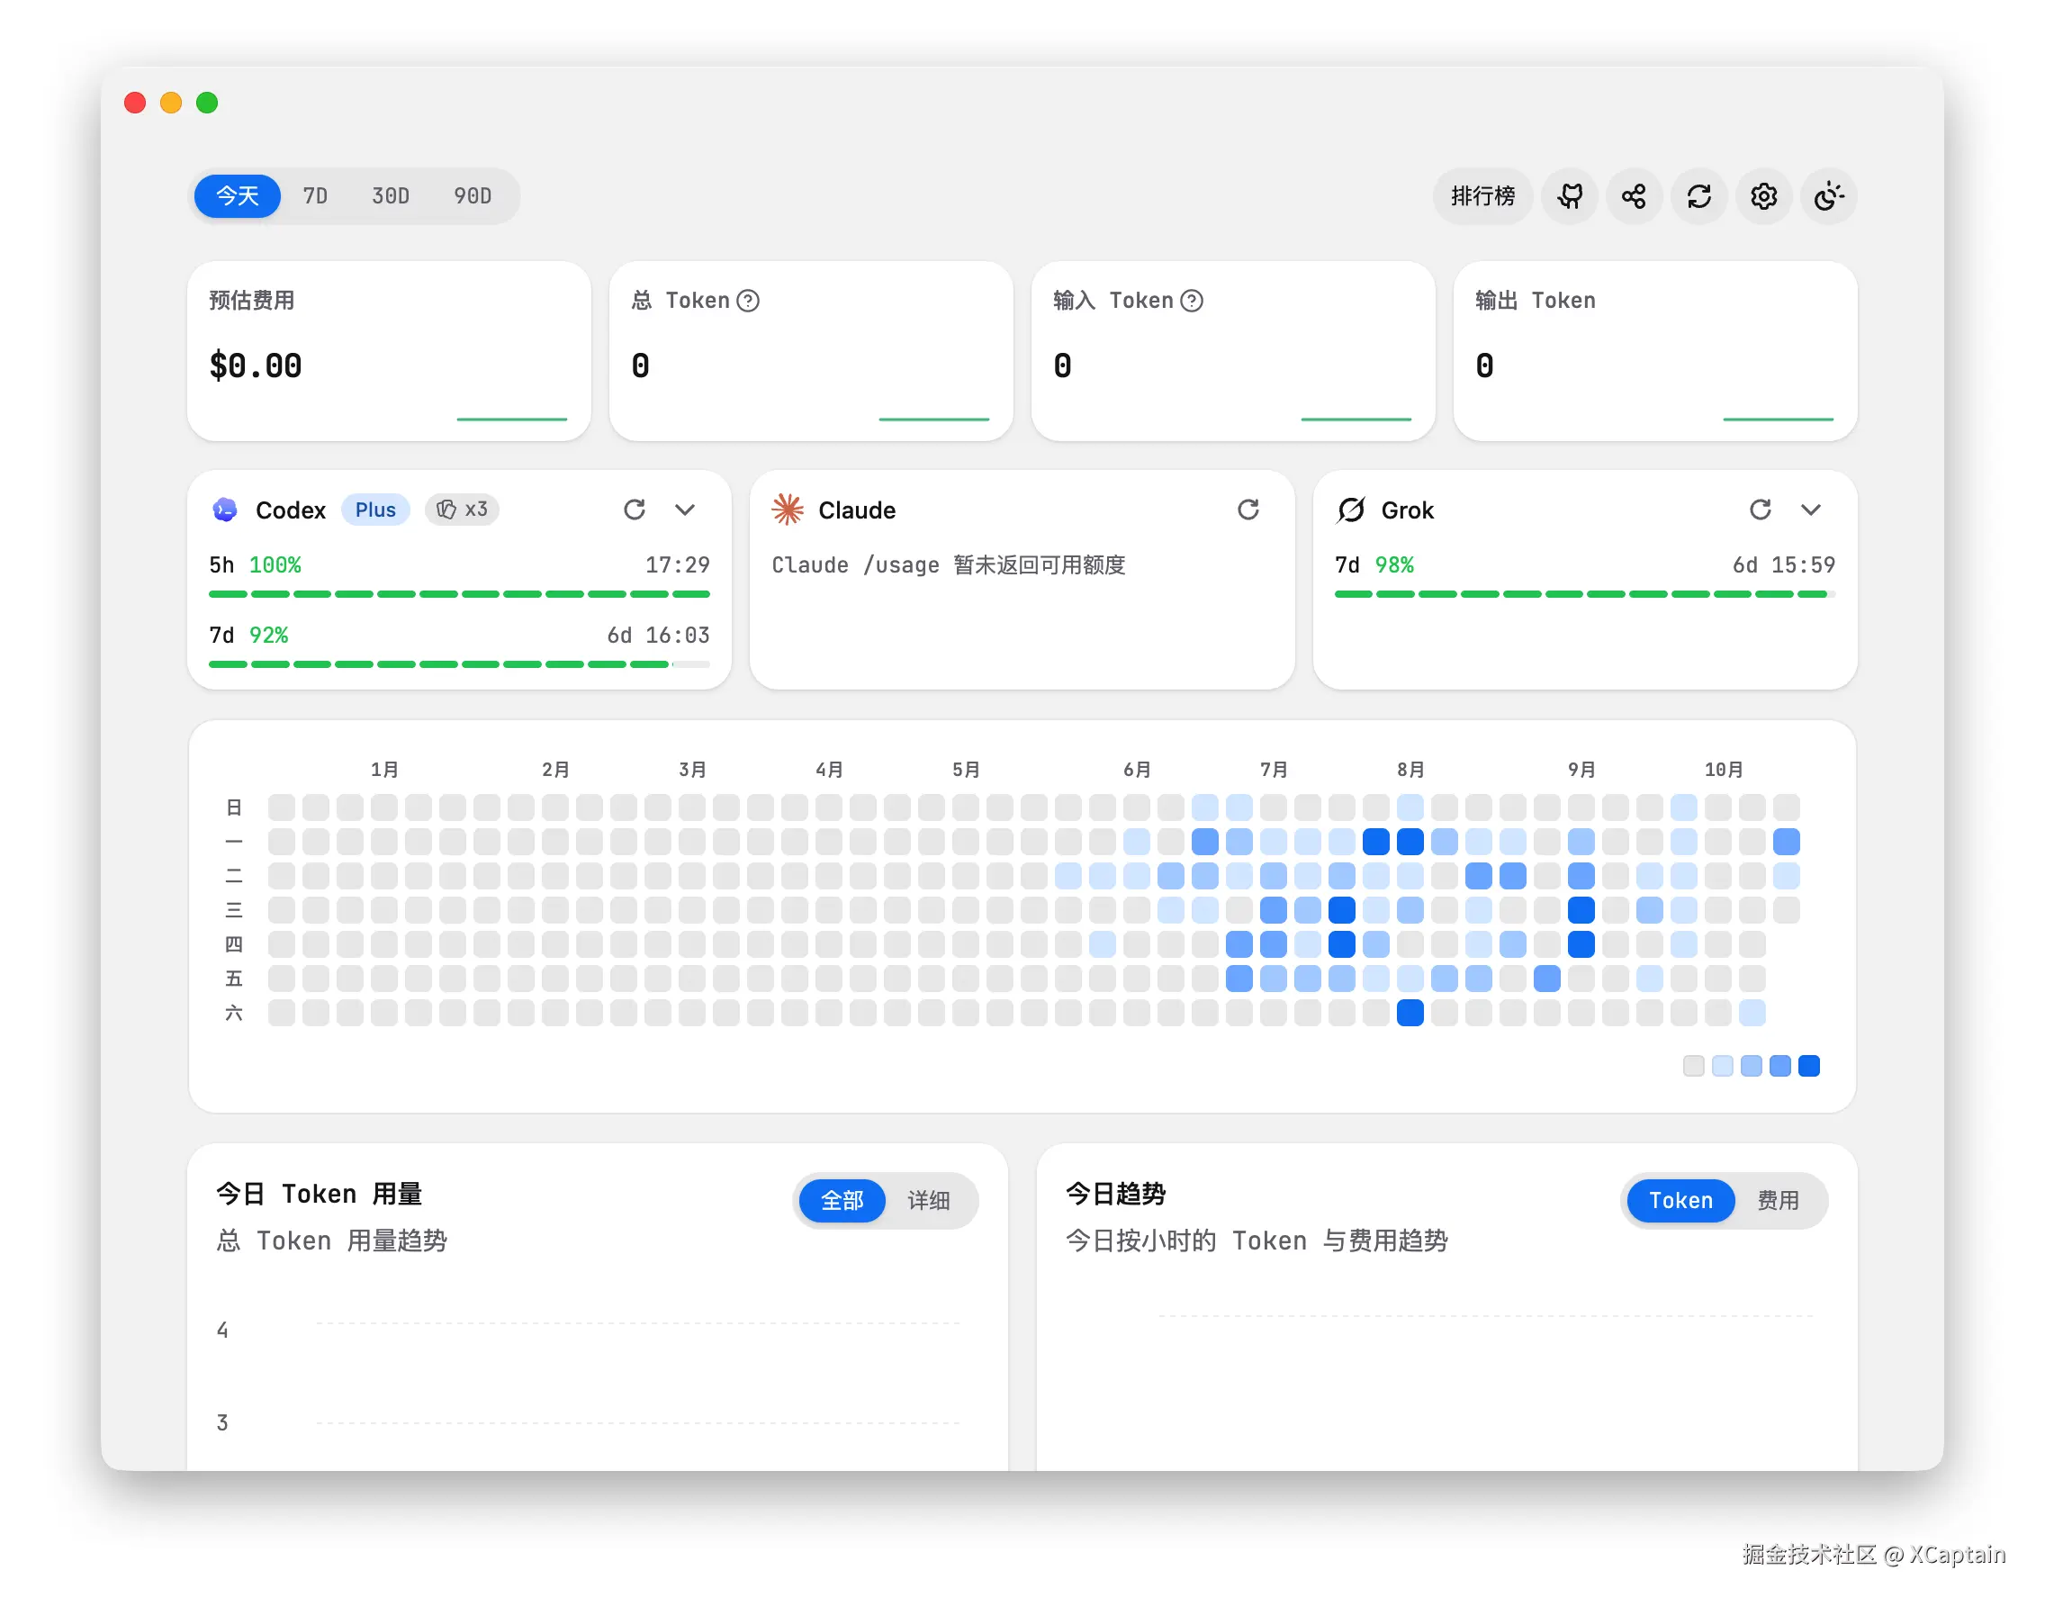This screenshot has width=2045, height=1606.
Task: Click the 预估费用 $0.00 card
Action: coord(389,351)
